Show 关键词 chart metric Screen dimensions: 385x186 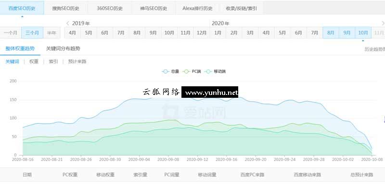tap(13, 61)
